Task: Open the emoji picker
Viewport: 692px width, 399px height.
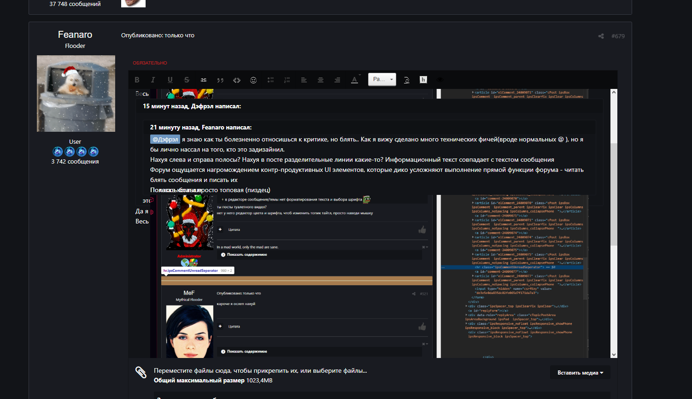Action: (x=253, y=80)
